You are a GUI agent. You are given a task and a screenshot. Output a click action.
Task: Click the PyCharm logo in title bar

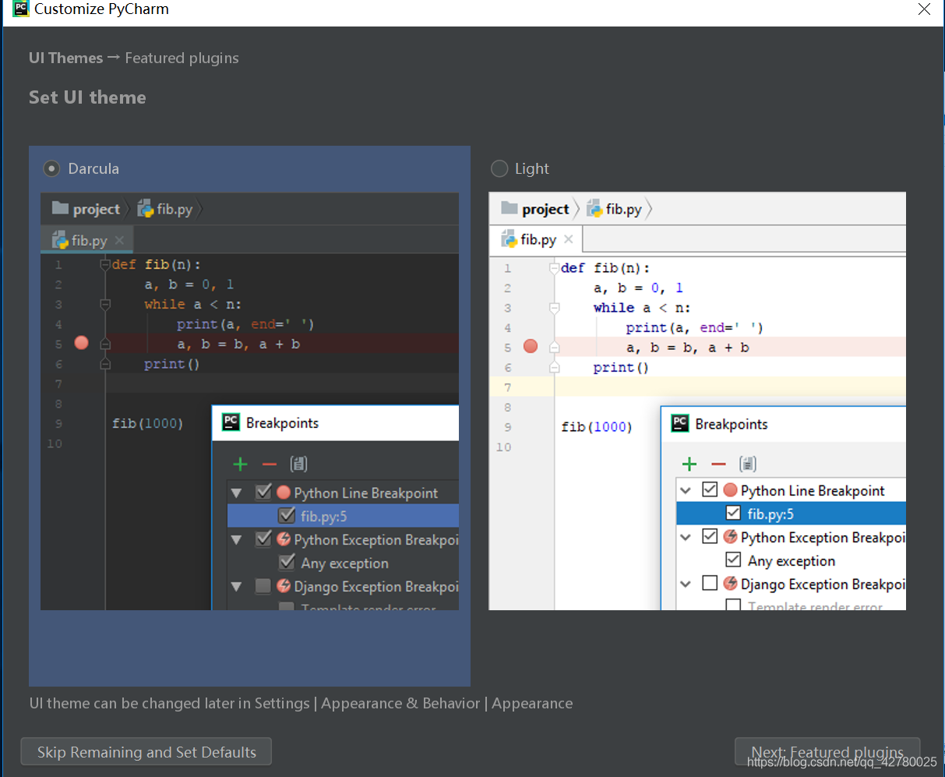click(x=21, y=9)
